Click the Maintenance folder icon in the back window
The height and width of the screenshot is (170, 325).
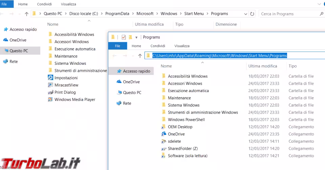coord(50,56)
